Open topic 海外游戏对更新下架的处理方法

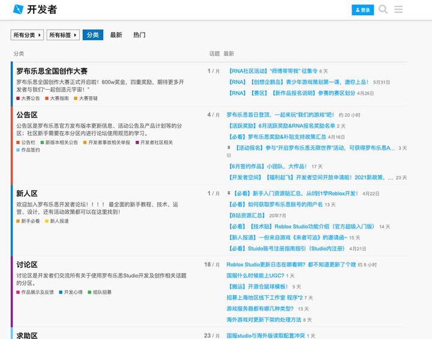[x=264, y=320]
